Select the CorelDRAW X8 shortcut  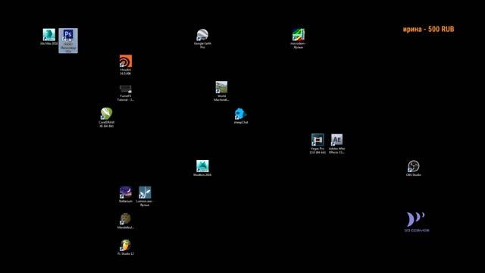coord(106,118)
